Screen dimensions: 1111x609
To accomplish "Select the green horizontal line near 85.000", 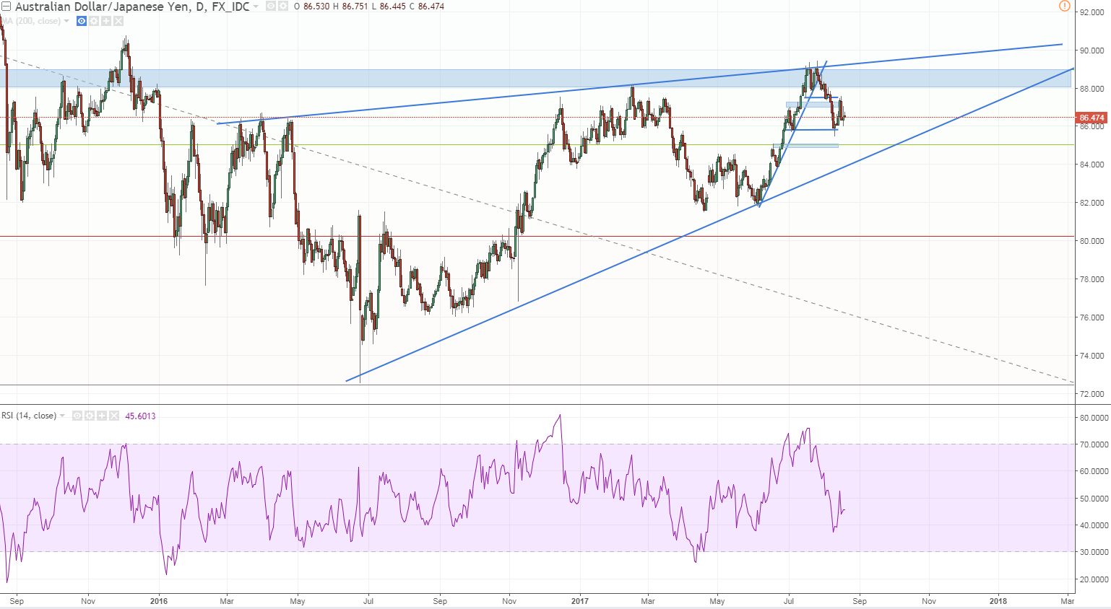I will coord(537,144).
